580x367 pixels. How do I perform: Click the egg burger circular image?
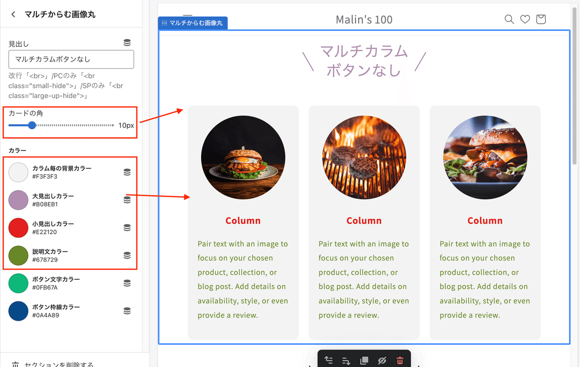point(243,158)
